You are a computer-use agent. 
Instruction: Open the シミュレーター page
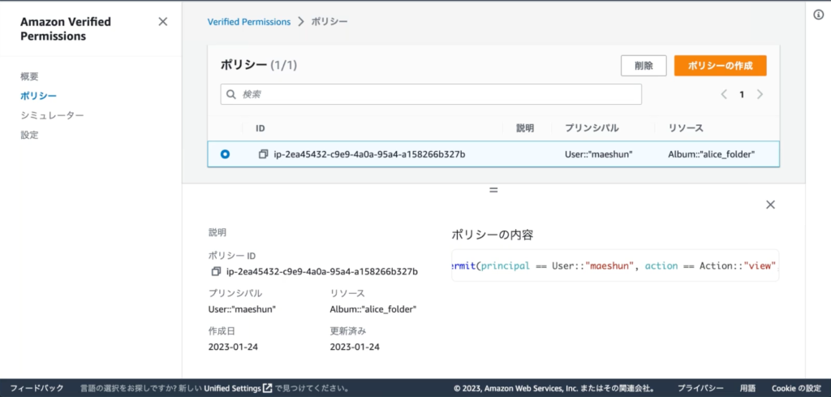coord(52,115)
